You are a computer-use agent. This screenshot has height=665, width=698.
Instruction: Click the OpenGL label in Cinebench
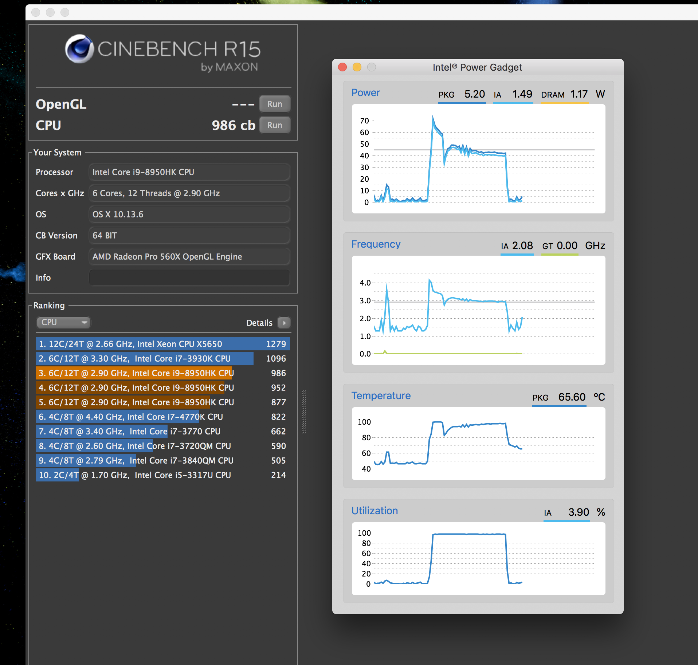click(61, 105)
